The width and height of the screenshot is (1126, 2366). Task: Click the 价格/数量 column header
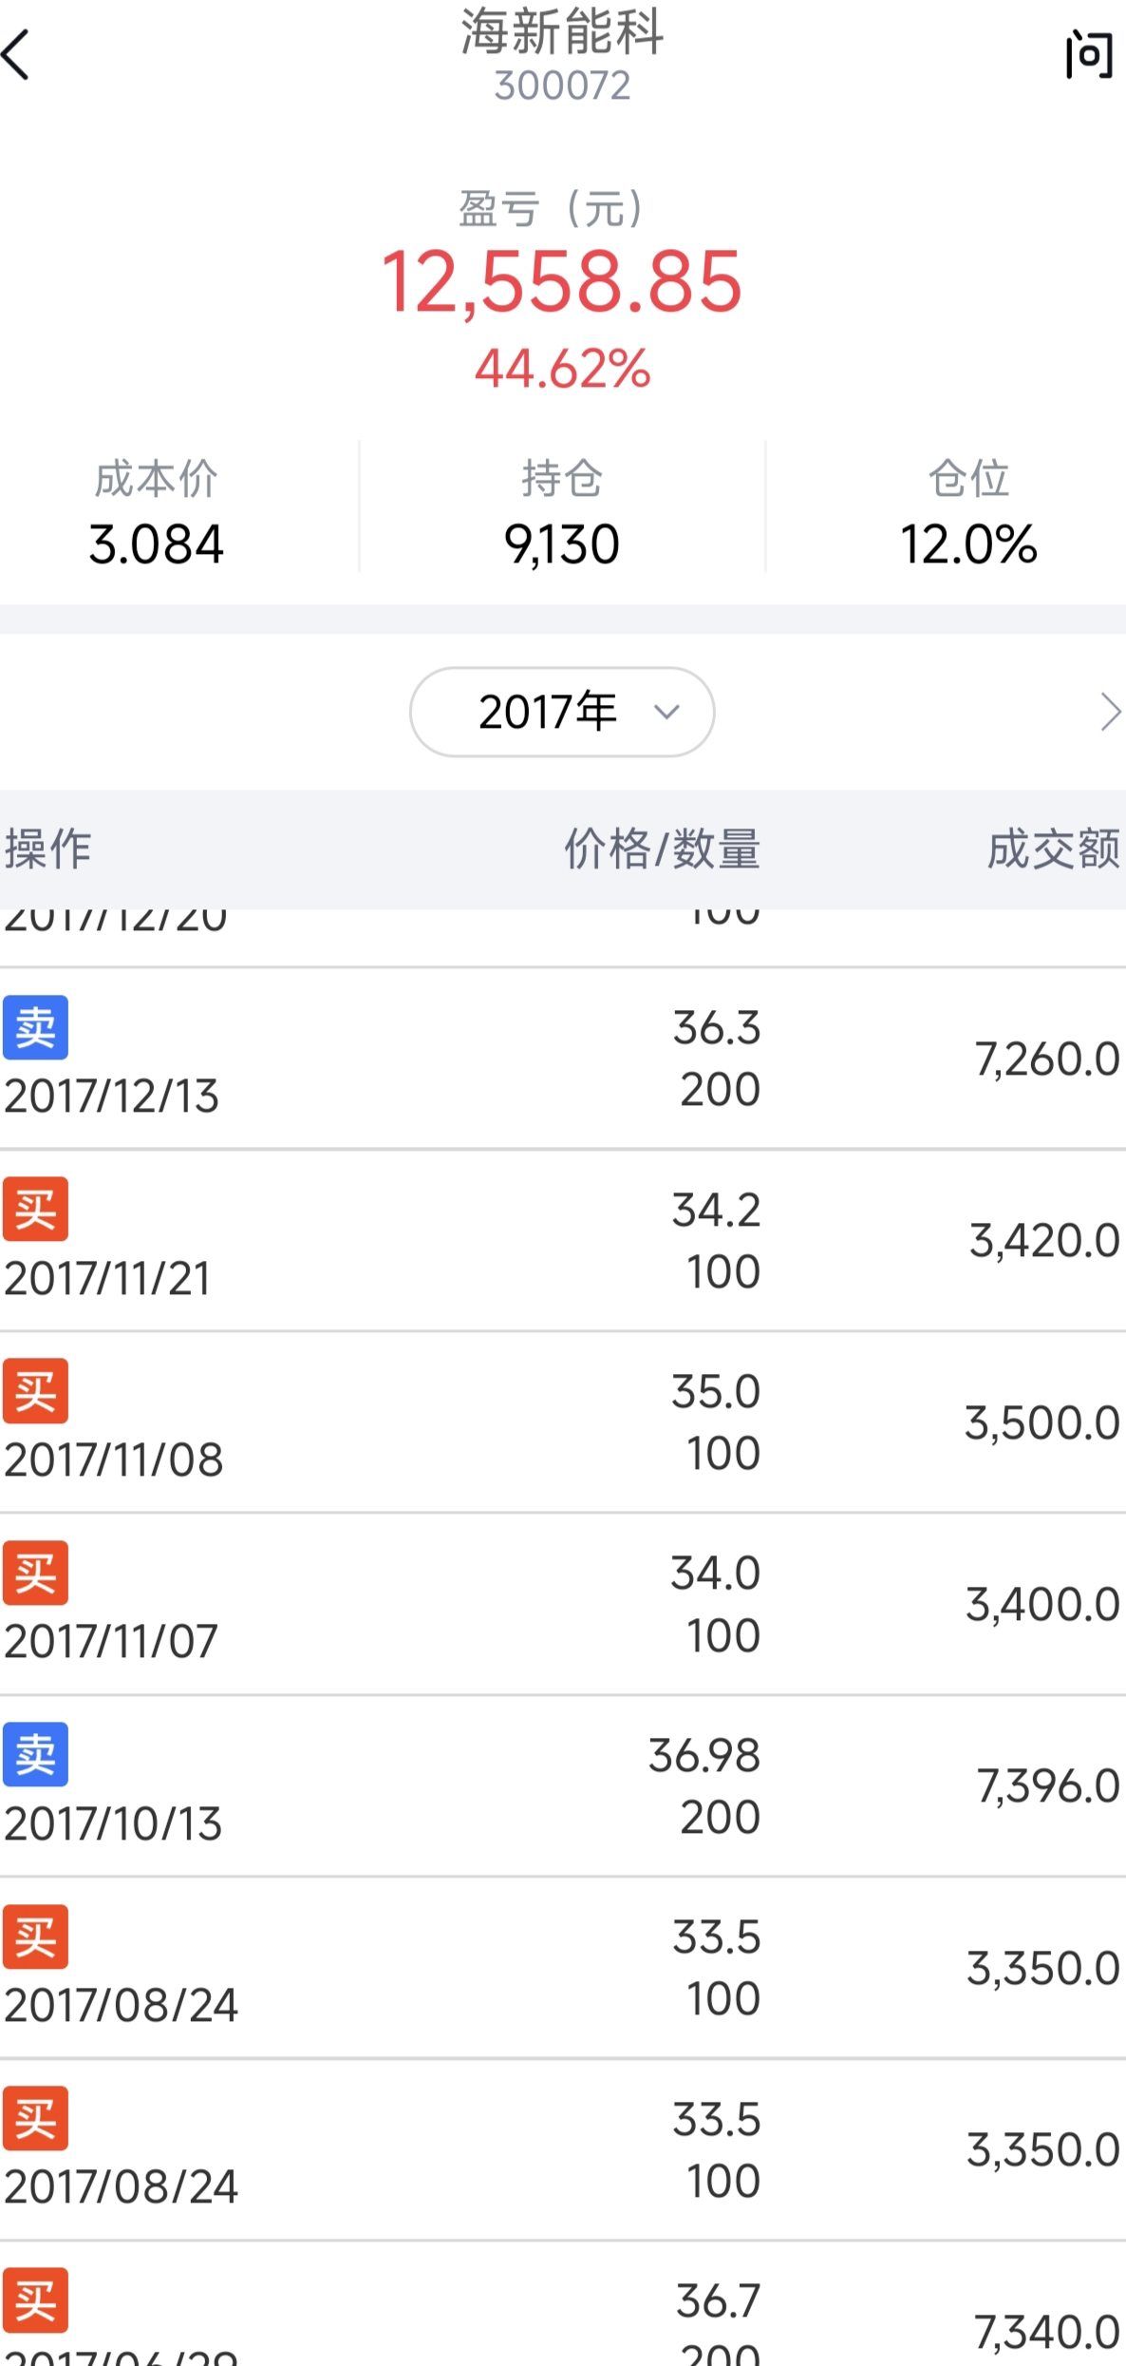click(x=662, y=849)
